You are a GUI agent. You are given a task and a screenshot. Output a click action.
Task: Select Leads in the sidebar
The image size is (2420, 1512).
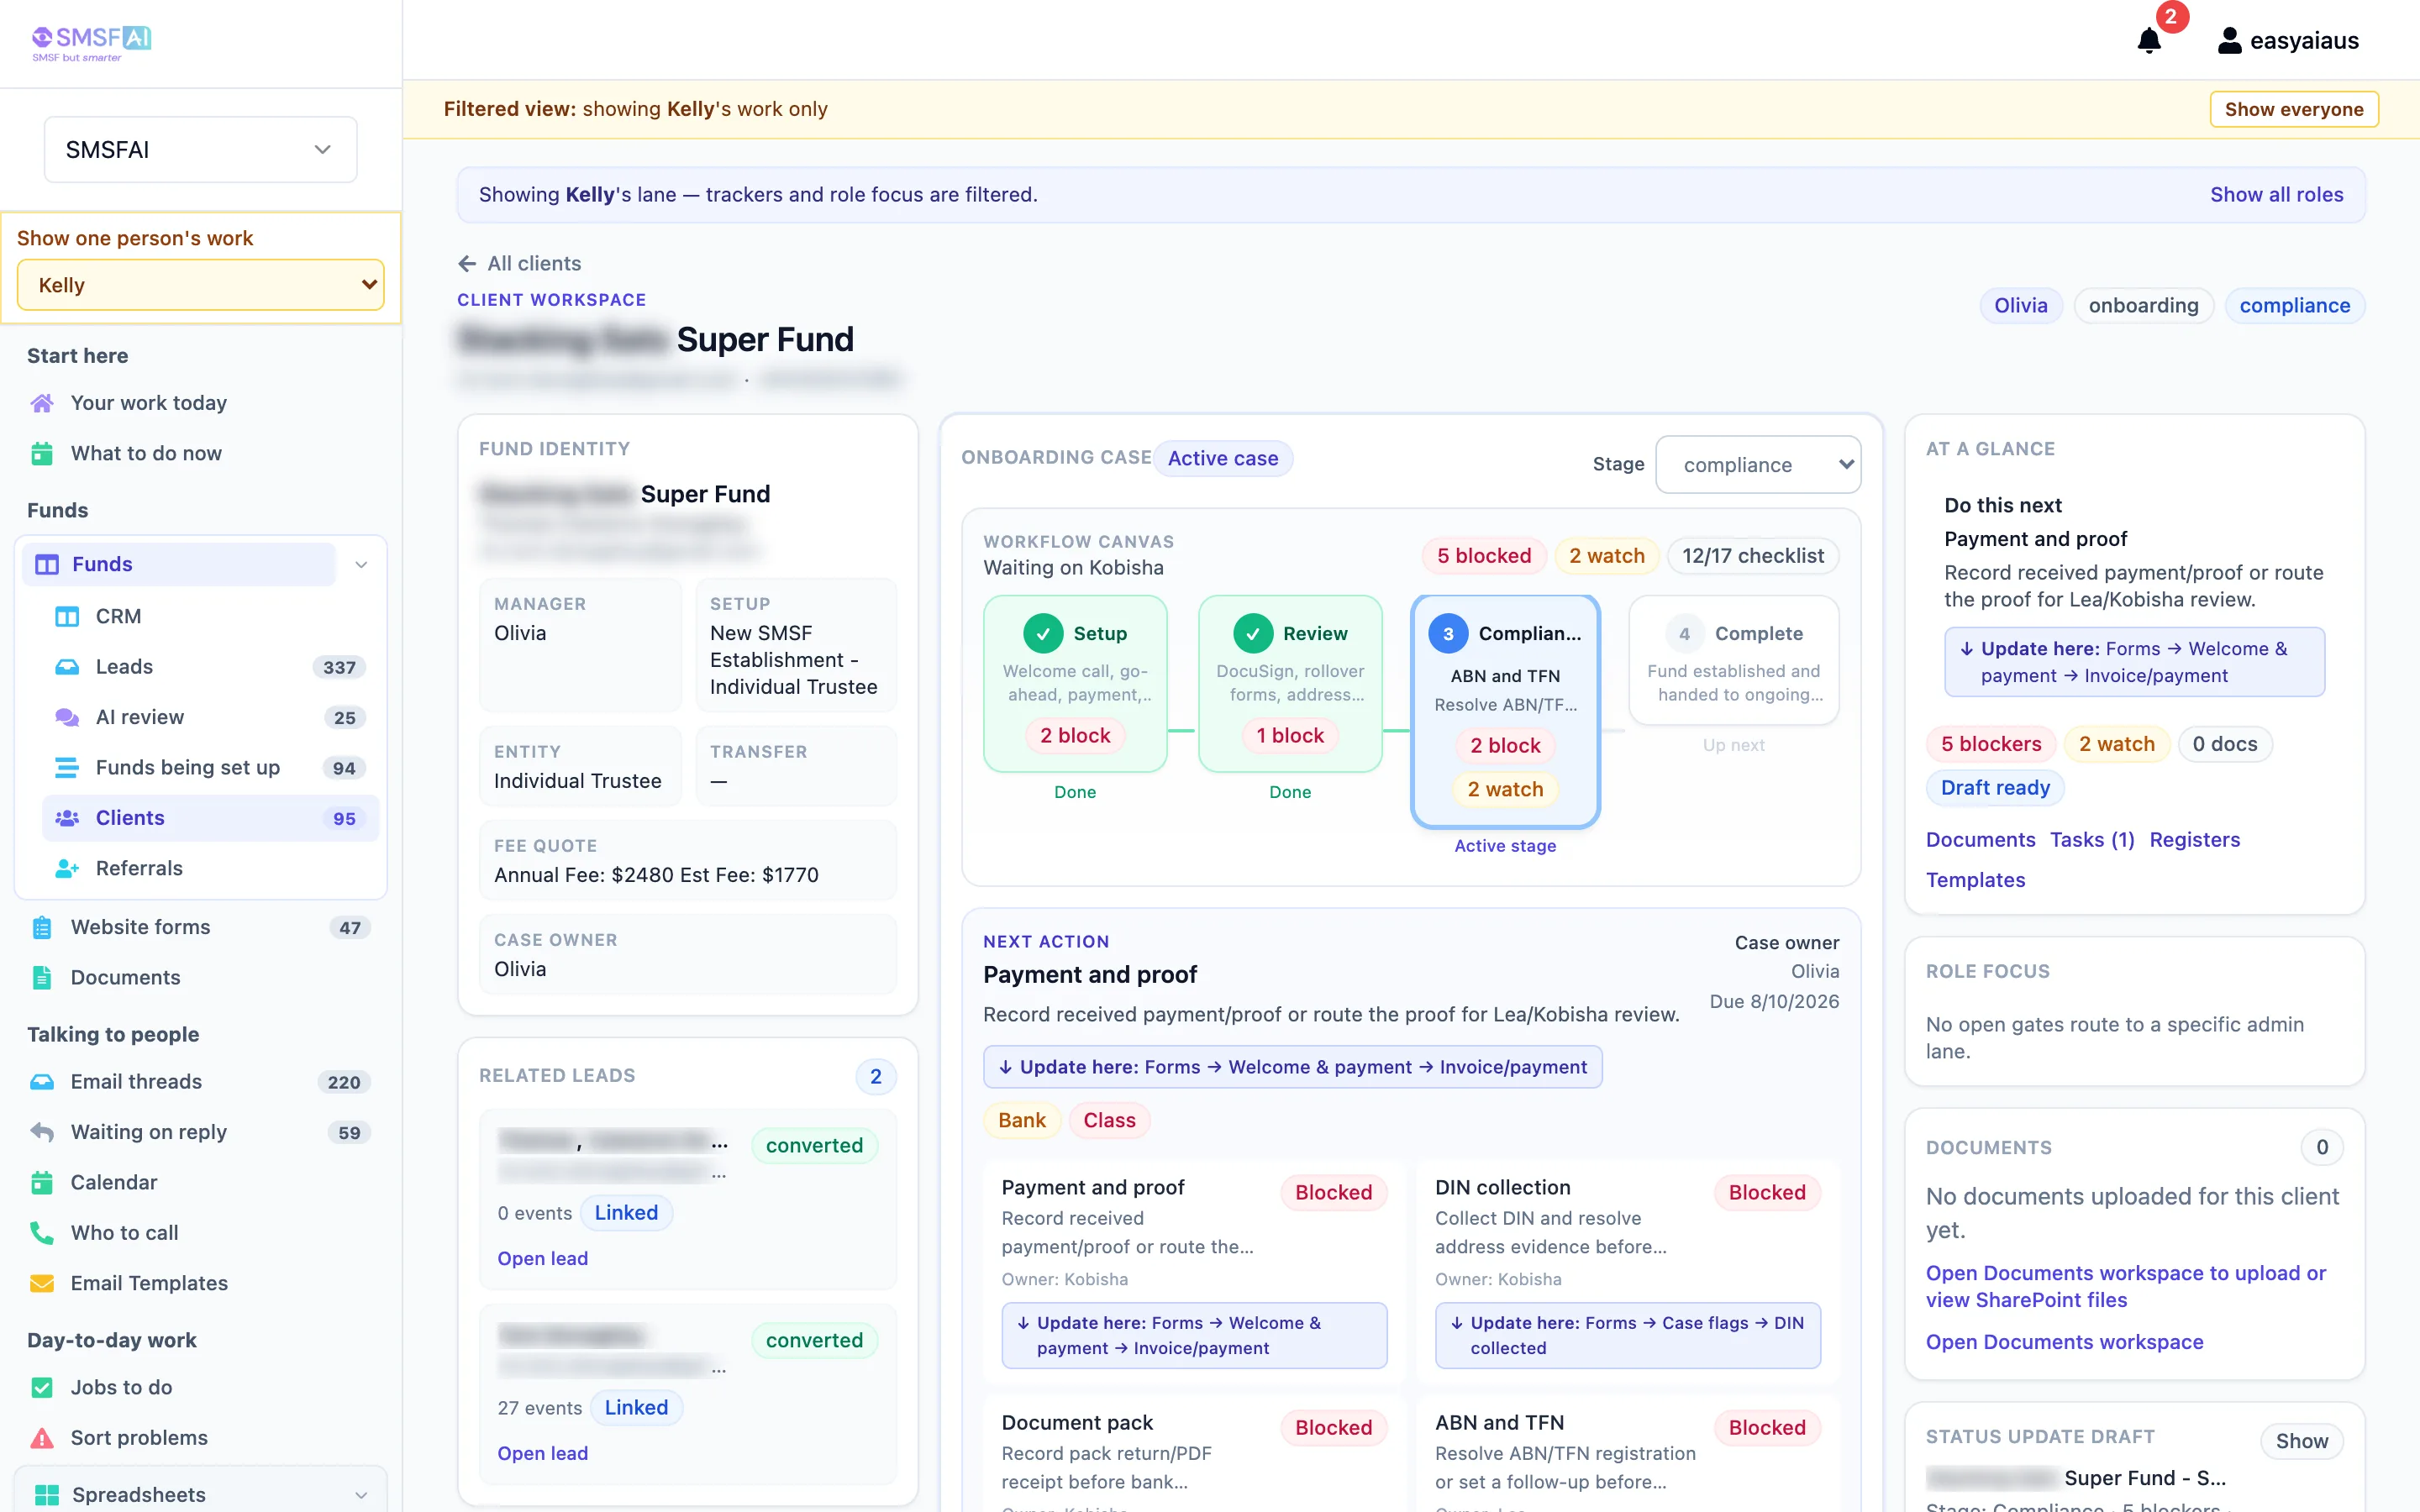[x=211, y=667]
